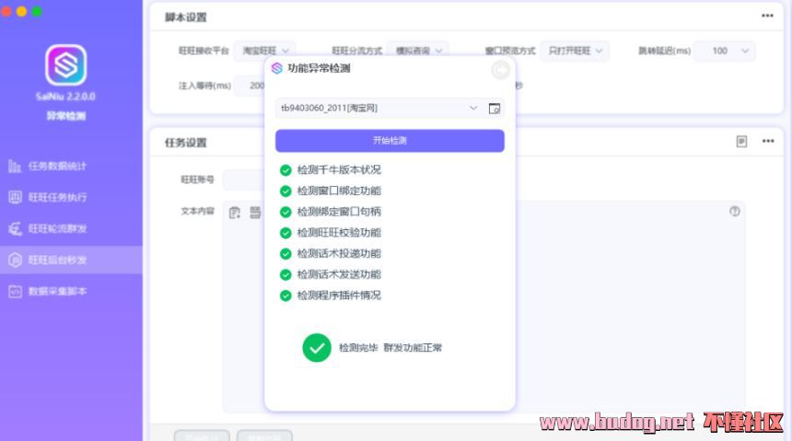Click the window picker icon beside account dropdown
This screenshot has width=792, height=441.
pos(495,109)
